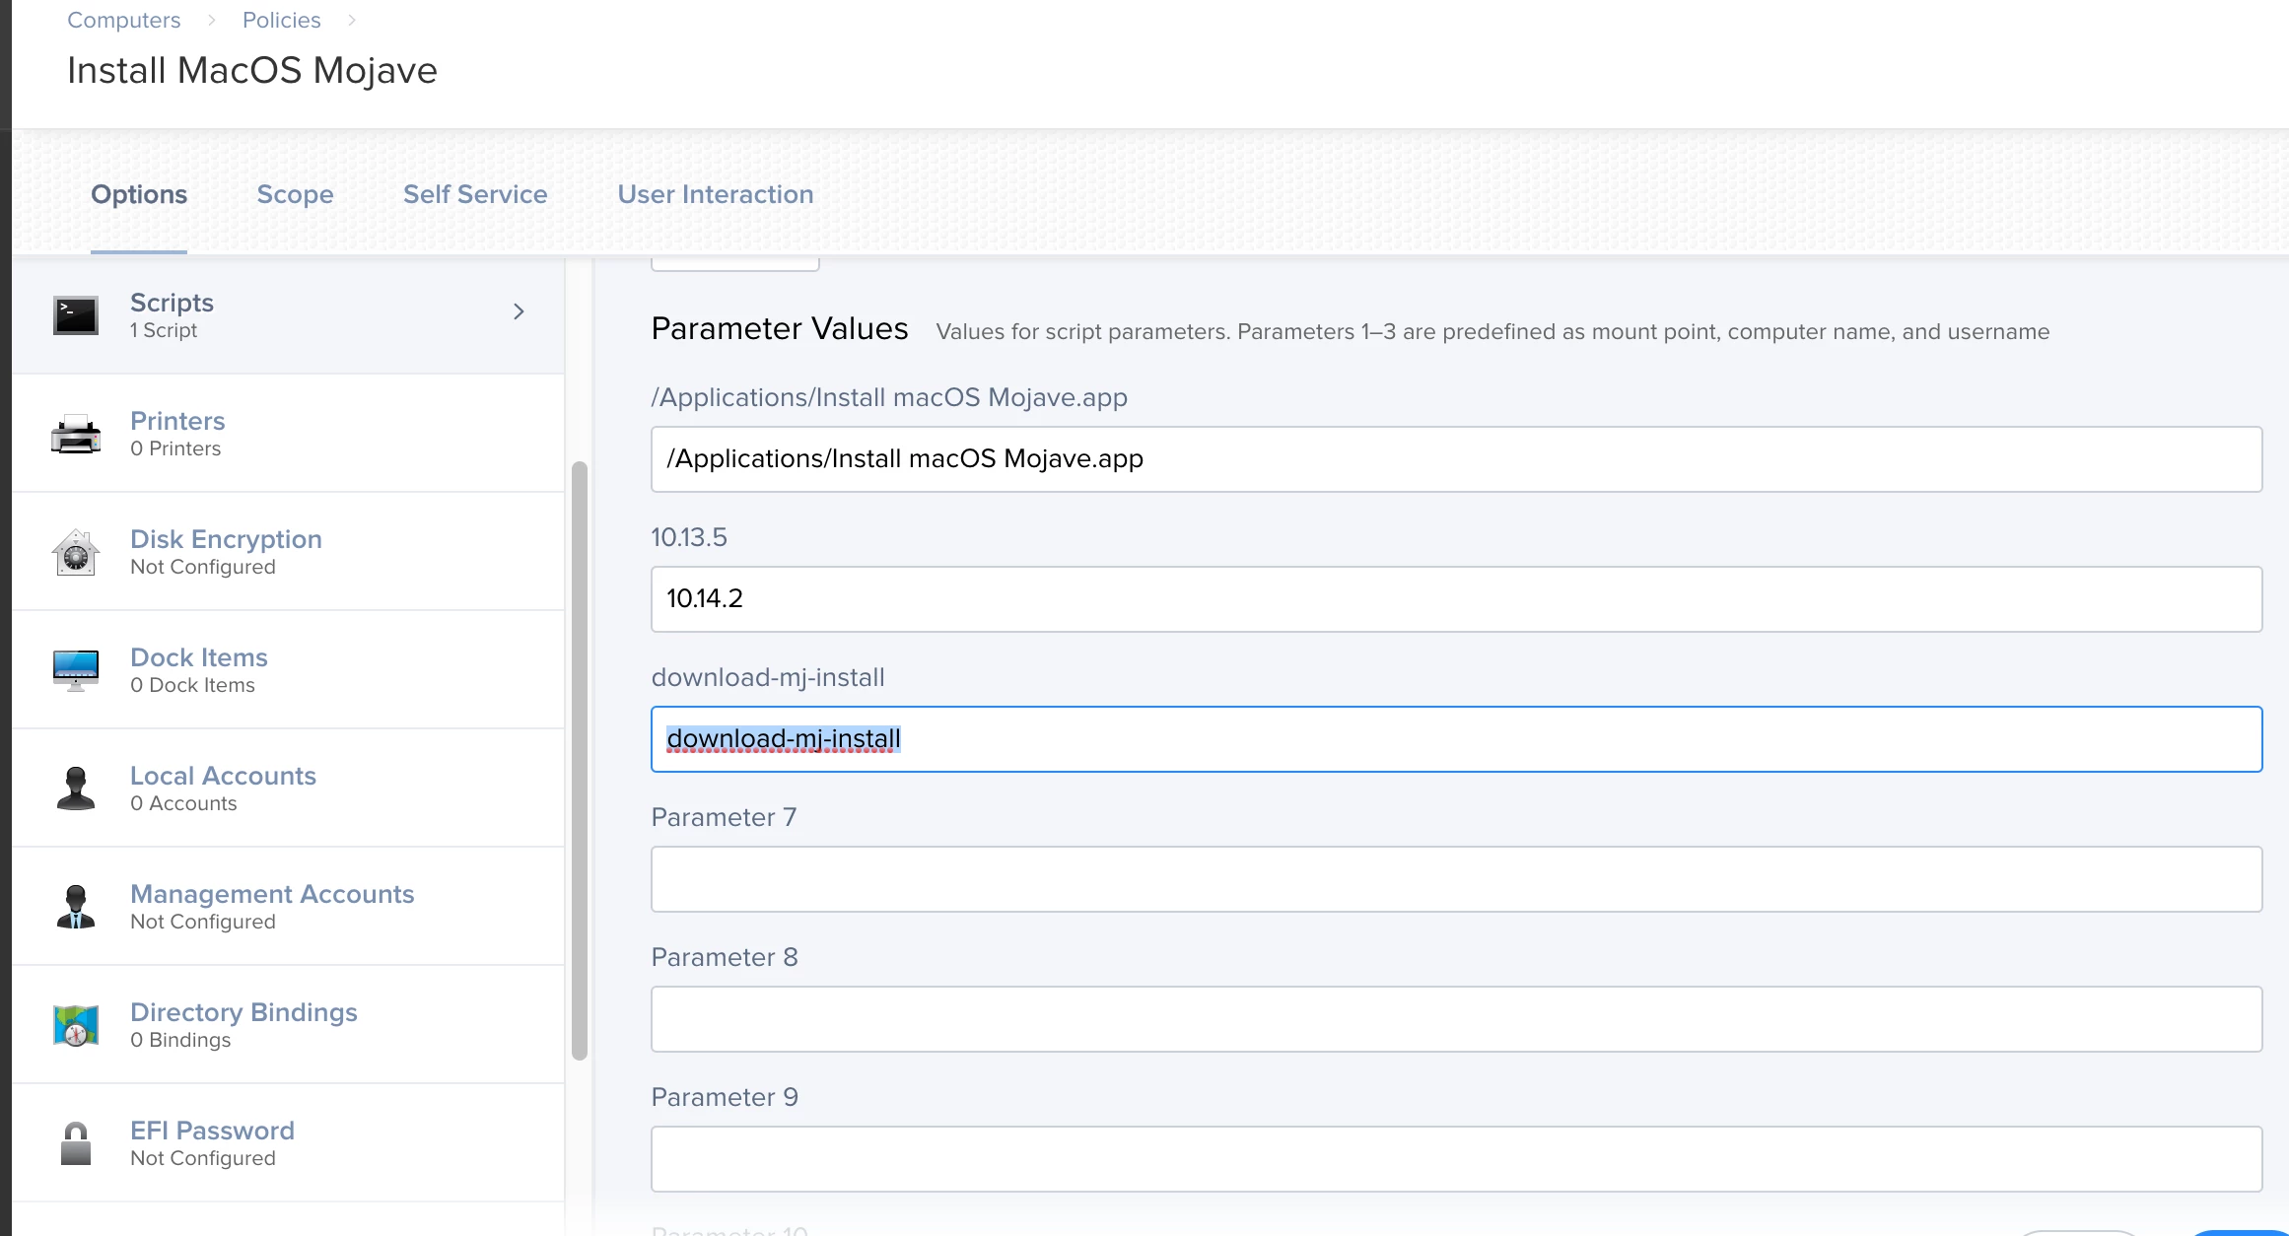
Task: Open the Scripts payload section
Action: (289, 314)
